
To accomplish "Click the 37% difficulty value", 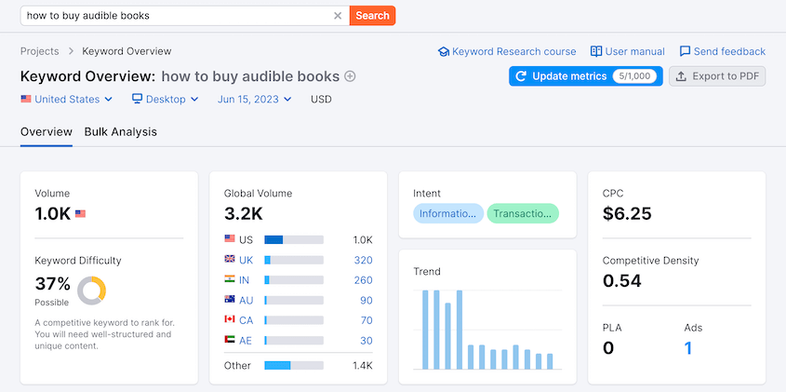I will click(x=53, y=284).
